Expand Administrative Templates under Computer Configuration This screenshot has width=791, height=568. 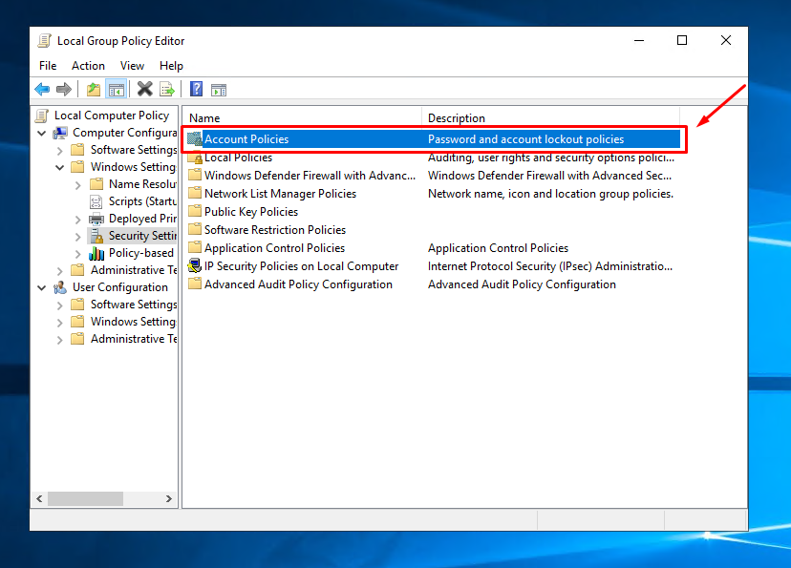tap(59, 271)
